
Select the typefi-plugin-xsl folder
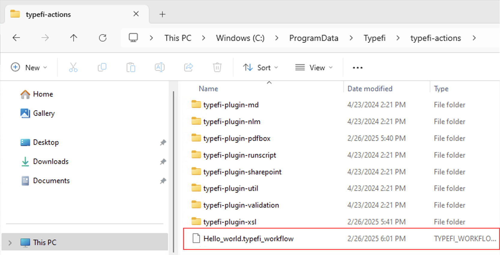click(230, 222)
